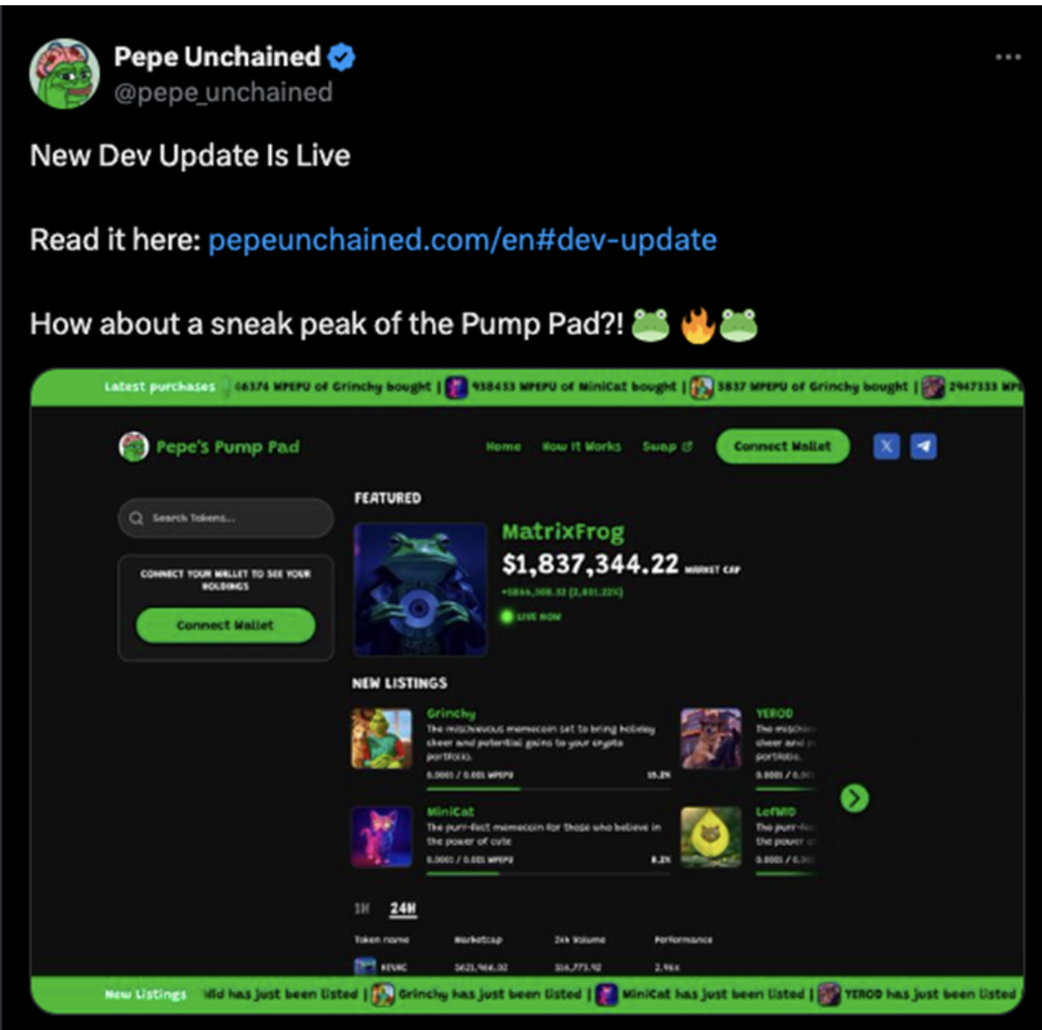The width and height of the screenshot is (1042, 1030).
Task: Open the Swap external link
Action: (667, 447)
